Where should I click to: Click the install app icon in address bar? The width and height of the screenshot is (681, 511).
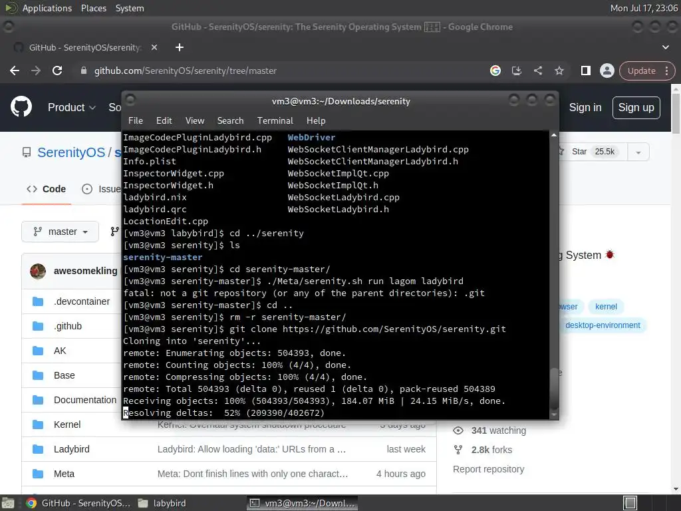[x=516, y=71]
